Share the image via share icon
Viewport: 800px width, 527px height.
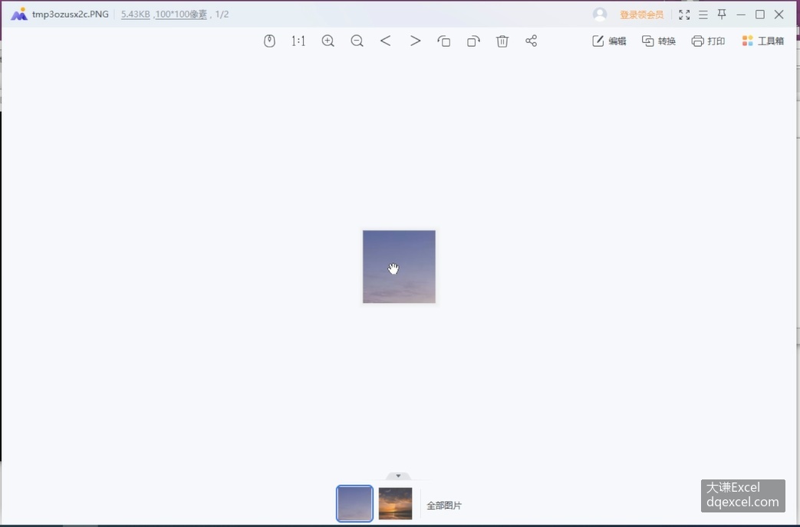531,41
